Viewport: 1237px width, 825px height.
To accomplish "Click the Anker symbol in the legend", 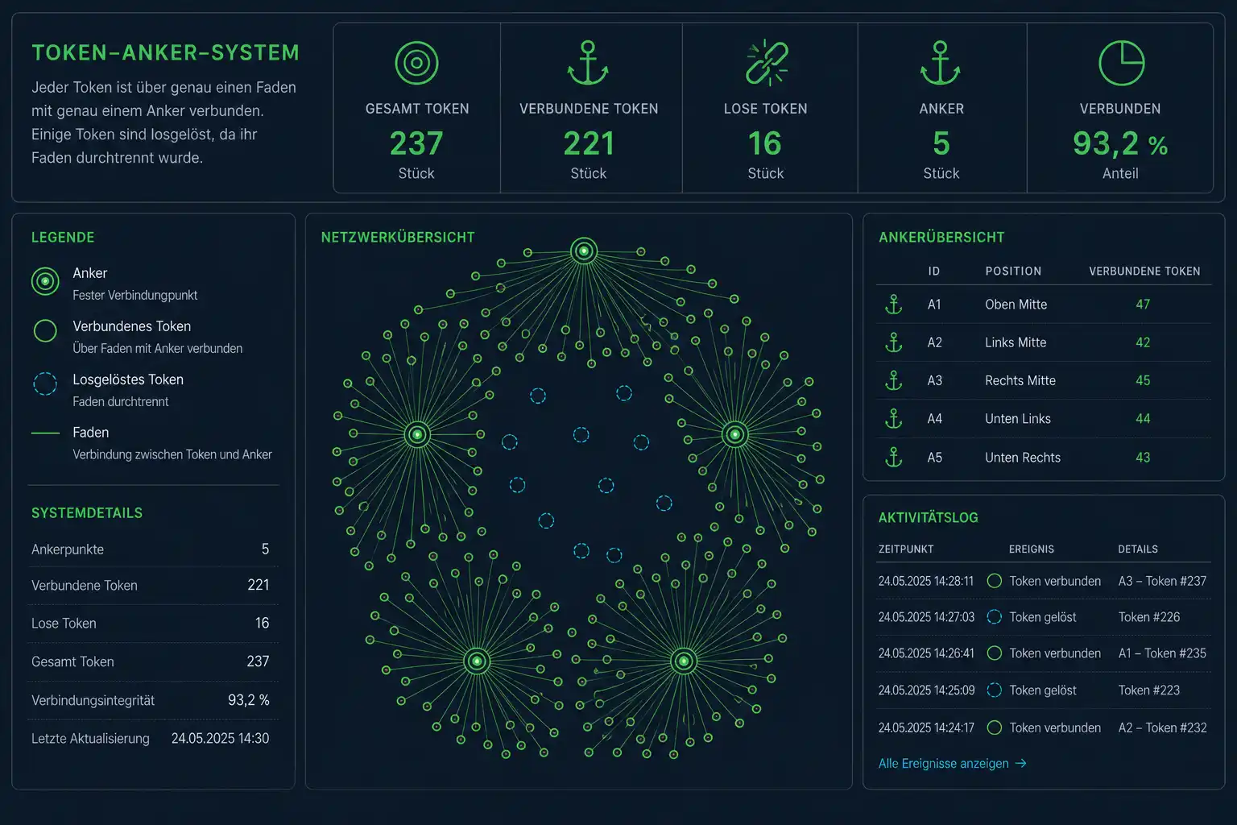I will point(45,281).
